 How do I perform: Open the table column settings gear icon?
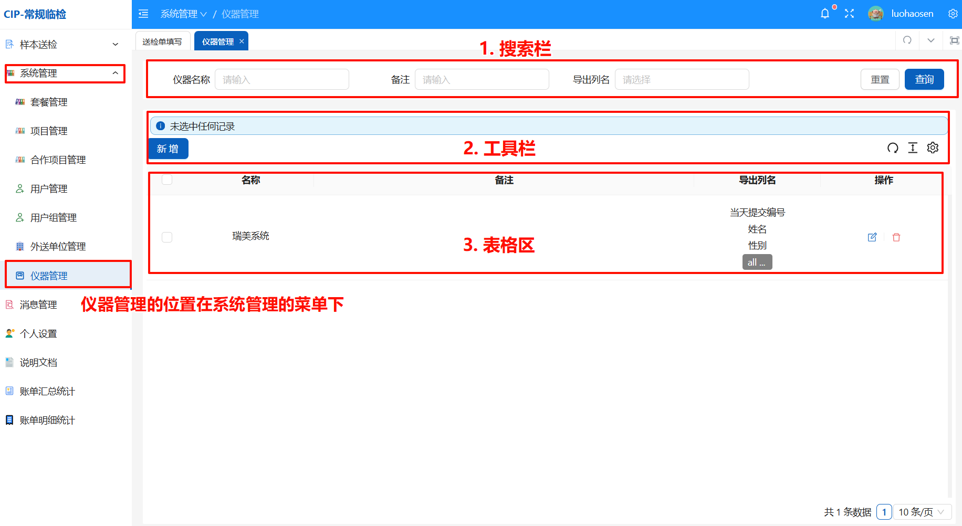933,148
